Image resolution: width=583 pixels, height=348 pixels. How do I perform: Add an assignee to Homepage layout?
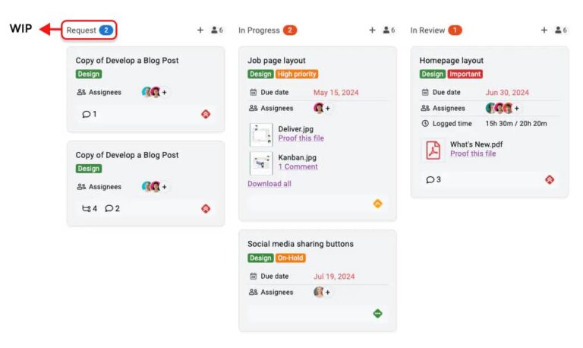(516, 109)
